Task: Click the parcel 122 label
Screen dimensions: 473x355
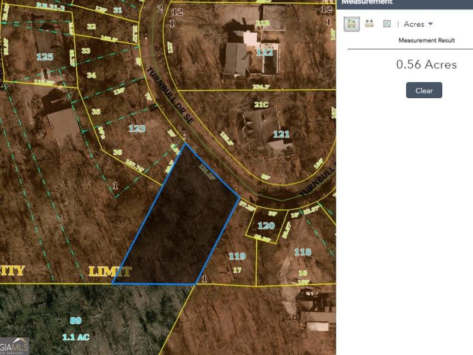Action: 265,52
